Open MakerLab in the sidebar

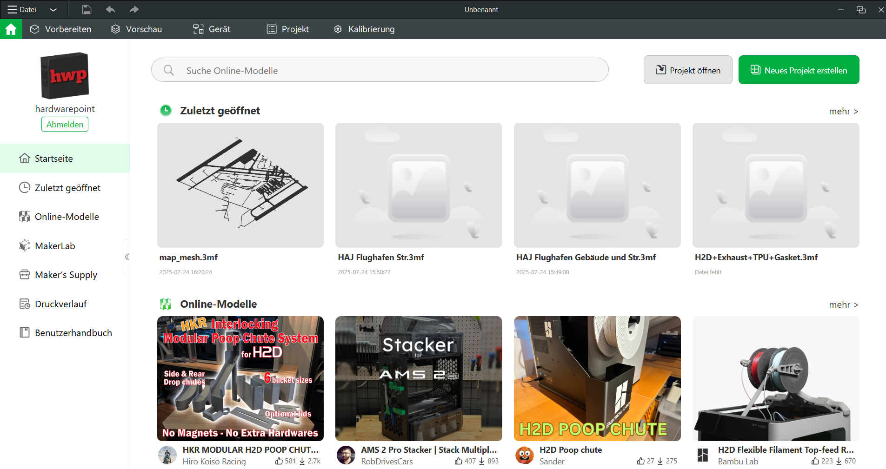coord(65,246)
